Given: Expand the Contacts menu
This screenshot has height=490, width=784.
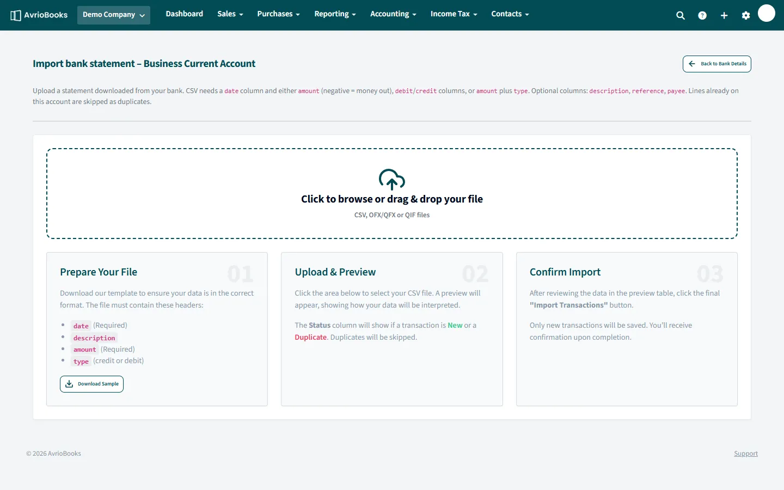Looking at the screenshot, I should tap(510, 14).
